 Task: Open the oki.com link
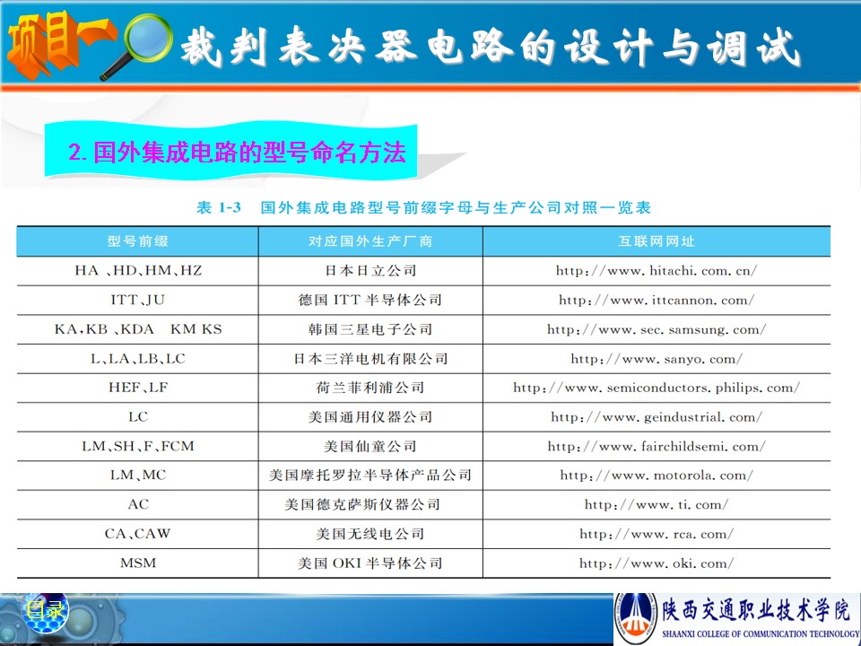[657, 563]
